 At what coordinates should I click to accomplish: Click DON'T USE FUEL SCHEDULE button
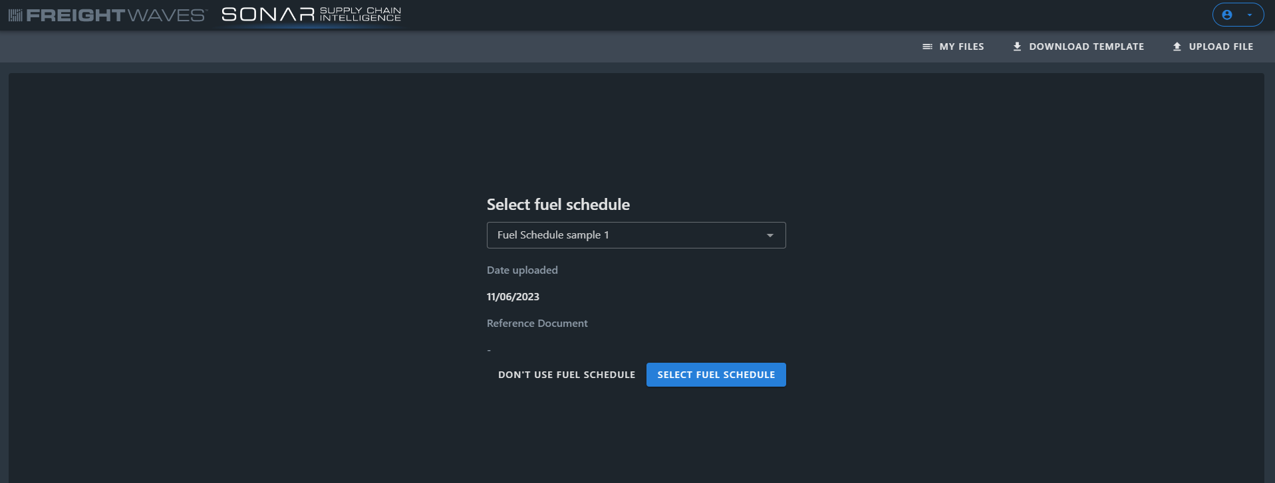(x=567, y=375)
